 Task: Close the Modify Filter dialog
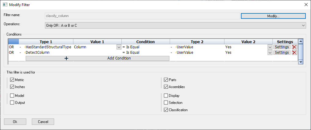pyautogui.click(x=306, y=4)
